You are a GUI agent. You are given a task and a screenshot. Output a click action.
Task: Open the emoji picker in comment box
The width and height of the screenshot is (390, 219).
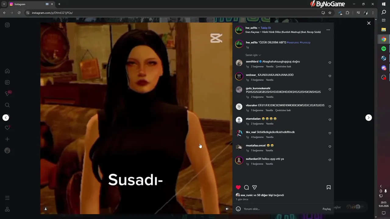[238, 209]
